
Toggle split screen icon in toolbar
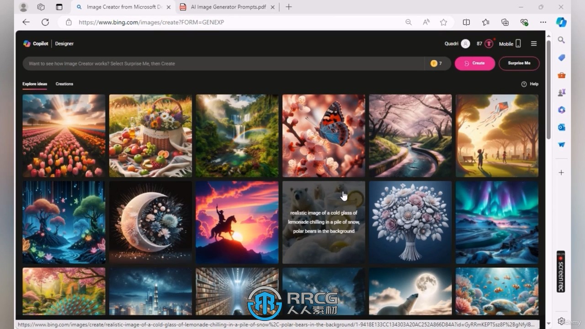(466, 22)
